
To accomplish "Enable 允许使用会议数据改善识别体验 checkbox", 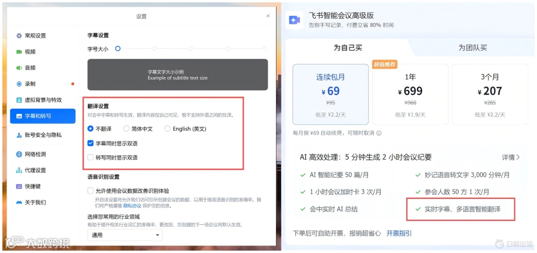I will [x=90, y=191].
